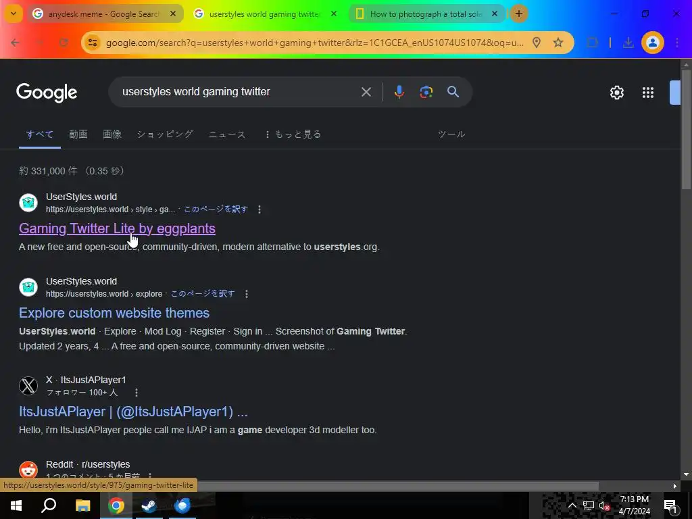Screen dimensions: 692x519
Task: Go forward to the next page
Action: pos(40,43)
